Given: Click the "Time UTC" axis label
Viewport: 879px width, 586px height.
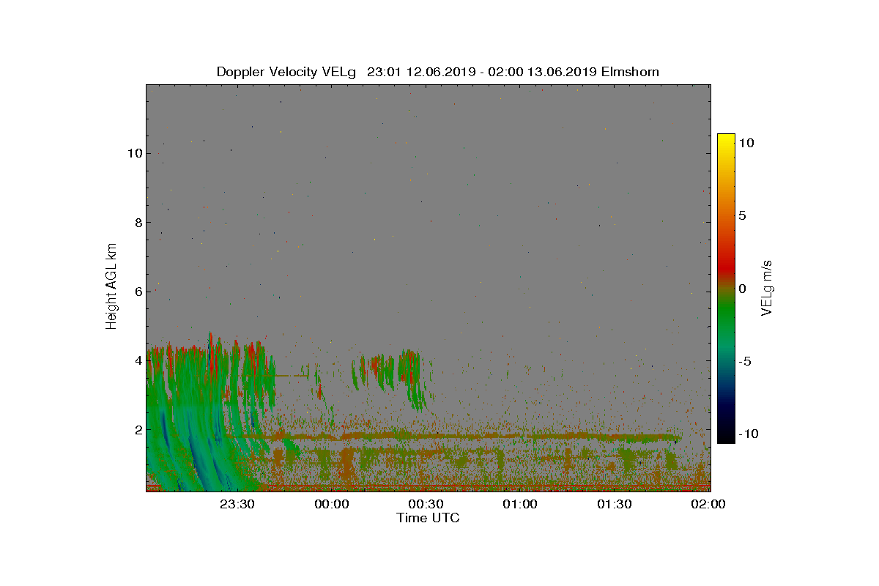Looking at the screenshot, I should pos(429,518).
